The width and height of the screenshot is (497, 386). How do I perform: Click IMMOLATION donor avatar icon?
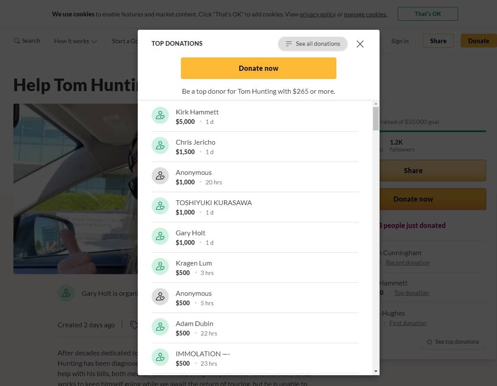pos(160,357)
